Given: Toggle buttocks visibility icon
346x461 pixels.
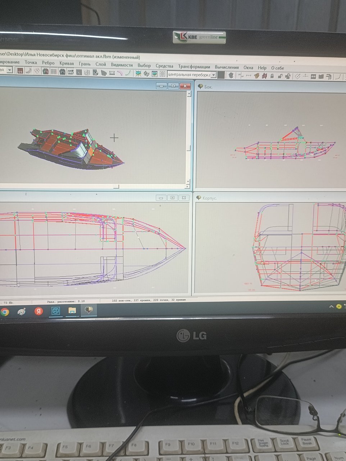Looking at the screenshot, I should [70, 72].
